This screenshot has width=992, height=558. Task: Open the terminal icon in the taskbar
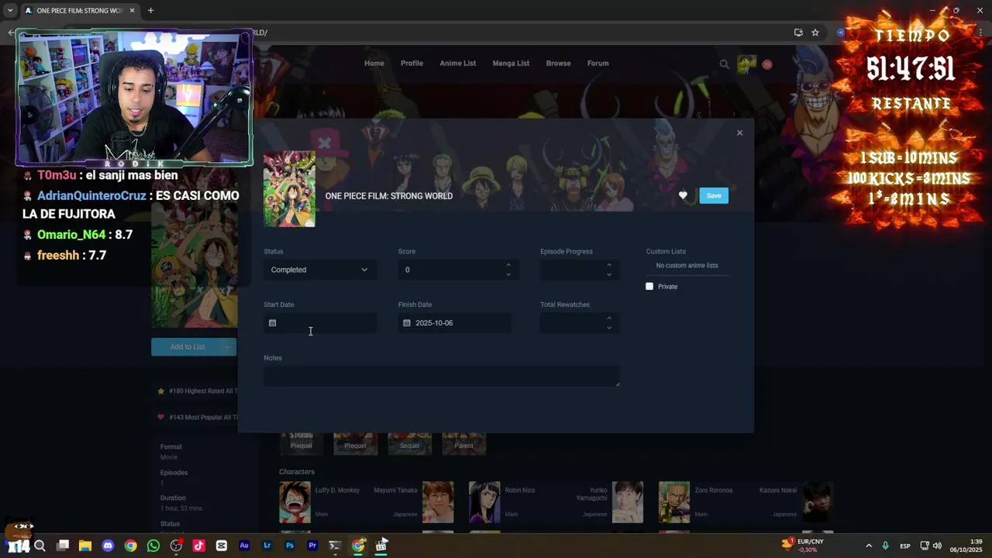pyautogui.click(x=335, y=546)
